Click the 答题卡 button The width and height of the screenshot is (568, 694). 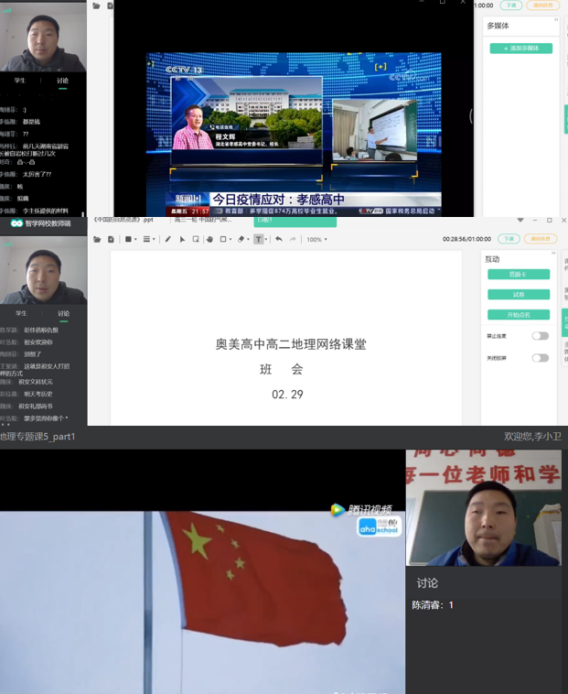[519, 275]
